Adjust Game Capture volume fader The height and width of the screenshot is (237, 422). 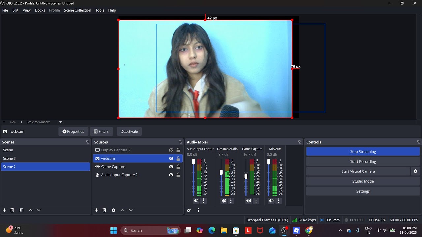(x=246, y=176)
